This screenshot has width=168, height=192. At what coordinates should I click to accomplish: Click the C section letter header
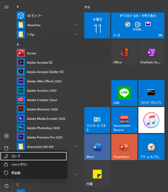(x=18, y=185)
